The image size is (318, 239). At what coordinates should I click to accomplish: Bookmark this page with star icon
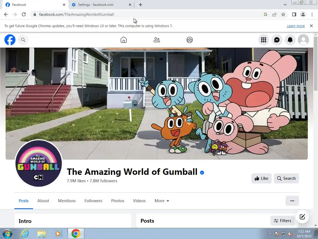(x=283, y=14)
